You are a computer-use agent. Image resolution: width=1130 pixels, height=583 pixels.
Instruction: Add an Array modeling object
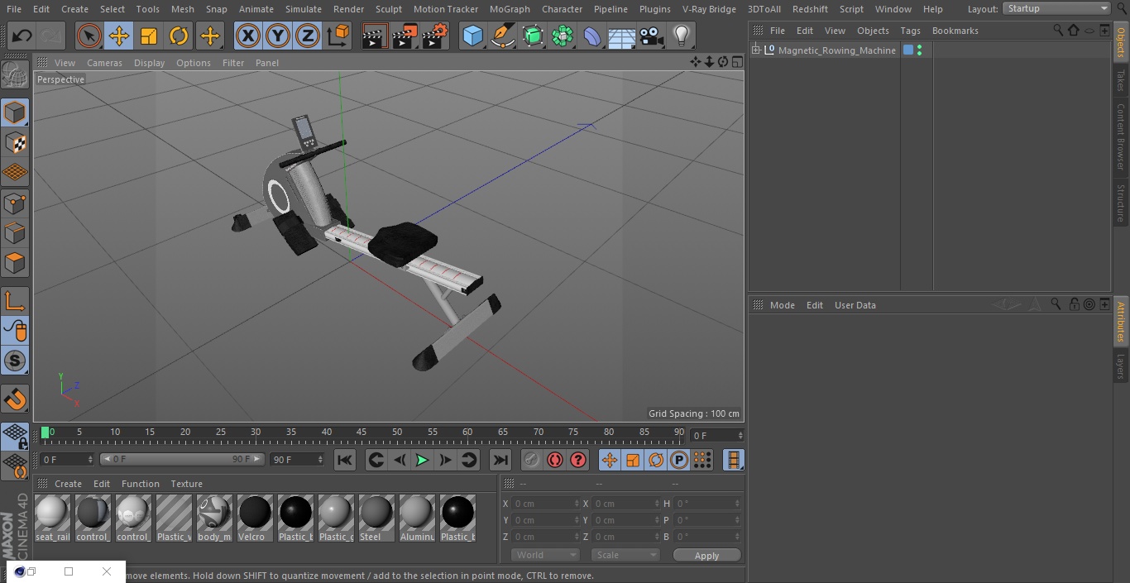click(563, 36)
